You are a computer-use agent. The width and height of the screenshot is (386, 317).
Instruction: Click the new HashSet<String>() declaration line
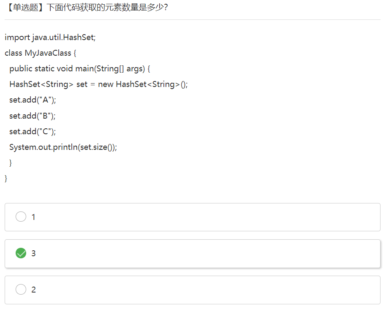98,84
